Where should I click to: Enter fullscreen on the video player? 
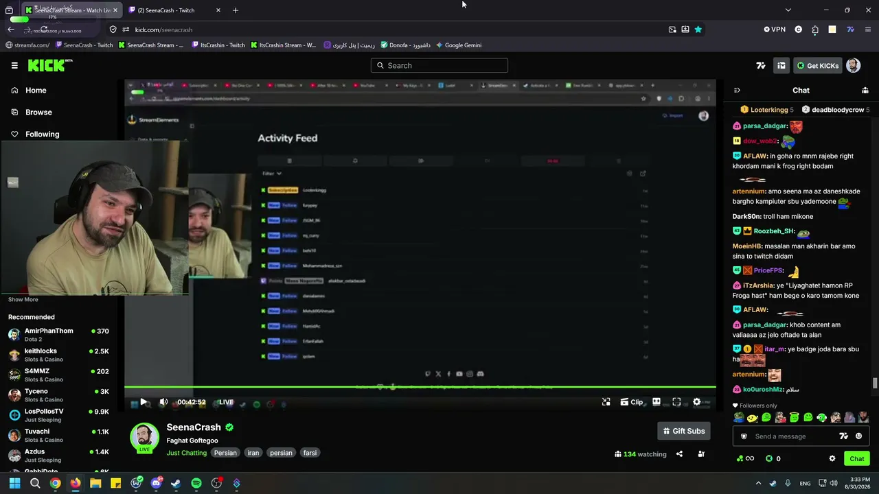point(676,402)
